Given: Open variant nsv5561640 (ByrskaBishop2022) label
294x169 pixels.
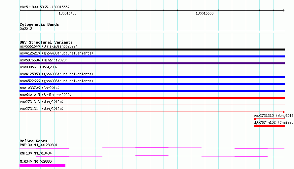Looking at the screenshot, I should pos(49,46).
